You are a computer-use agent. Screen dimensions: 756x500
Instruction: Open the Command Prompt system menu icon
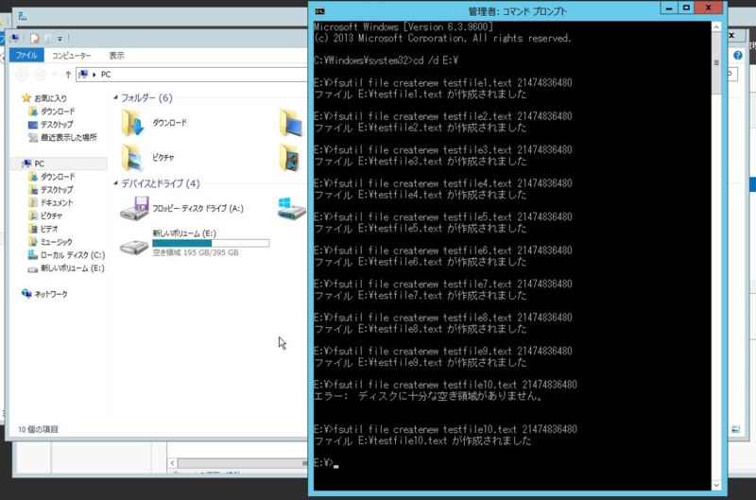click(x=319, y=10)
